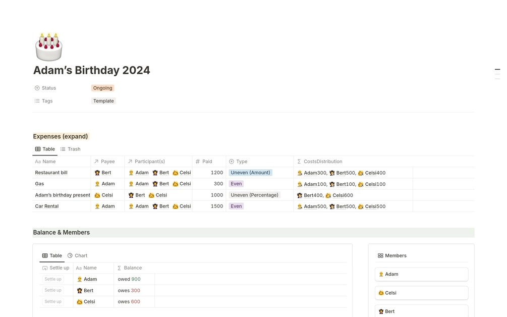Click the birthday cake page icon
This screenshot has height=317, width=507.
pos(49,47)
